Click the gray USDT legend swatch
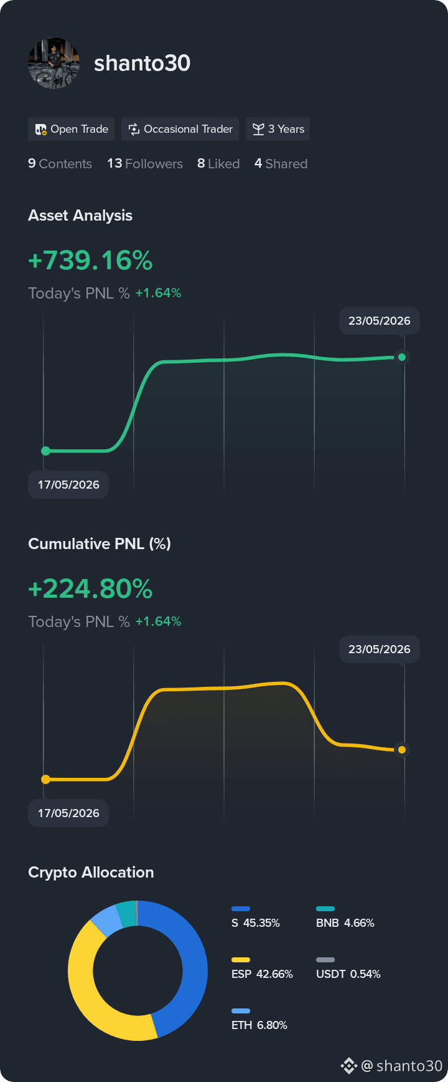Viewport: 448px width, 1082px height. pos(325,960)
